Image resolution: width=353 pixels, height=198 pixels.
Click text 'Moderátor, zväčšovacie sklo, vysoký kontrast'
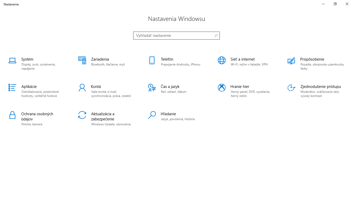320,94
